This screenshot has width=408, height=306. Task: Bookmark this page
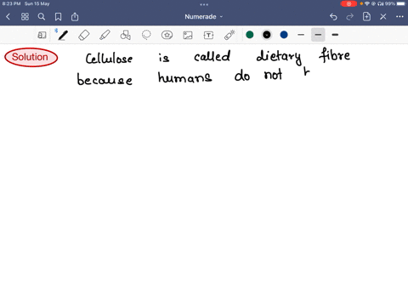coord(58,17)
